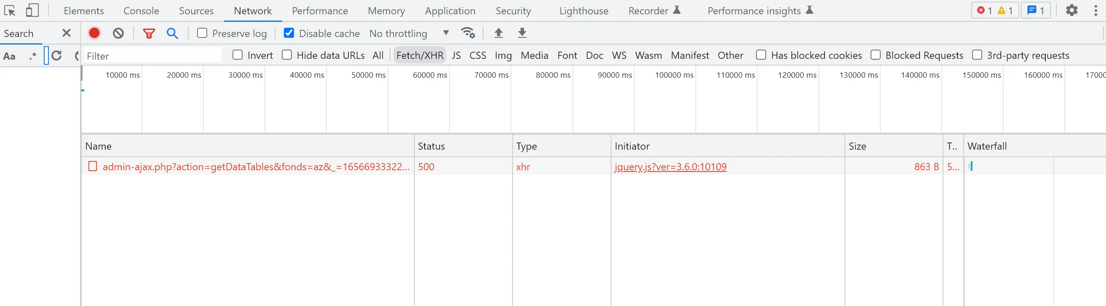The image size is (1106, 306).
Task: Filter requests by Media
Action: (x=534, y=55)
